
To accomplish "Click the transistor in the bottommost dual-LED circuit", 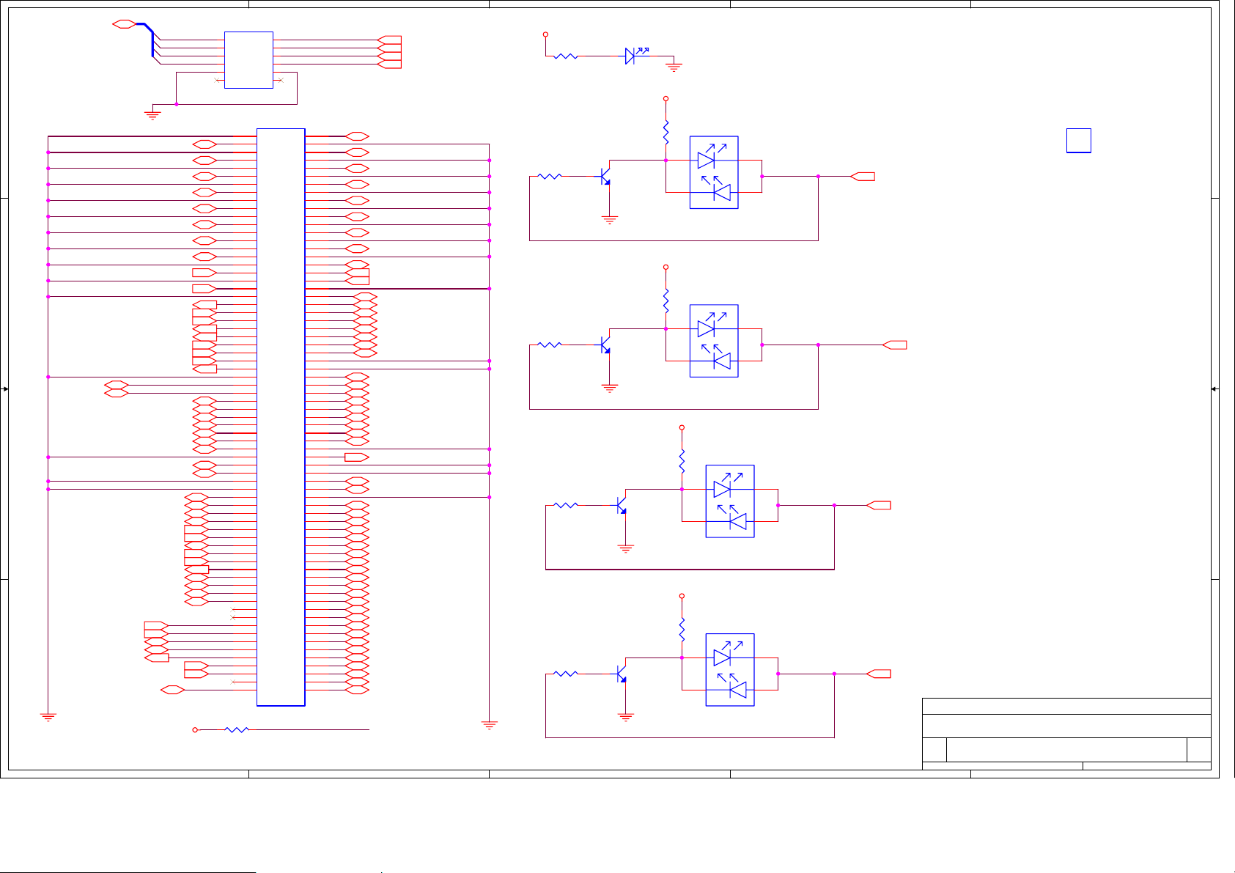I will click(x=621, y=674).
